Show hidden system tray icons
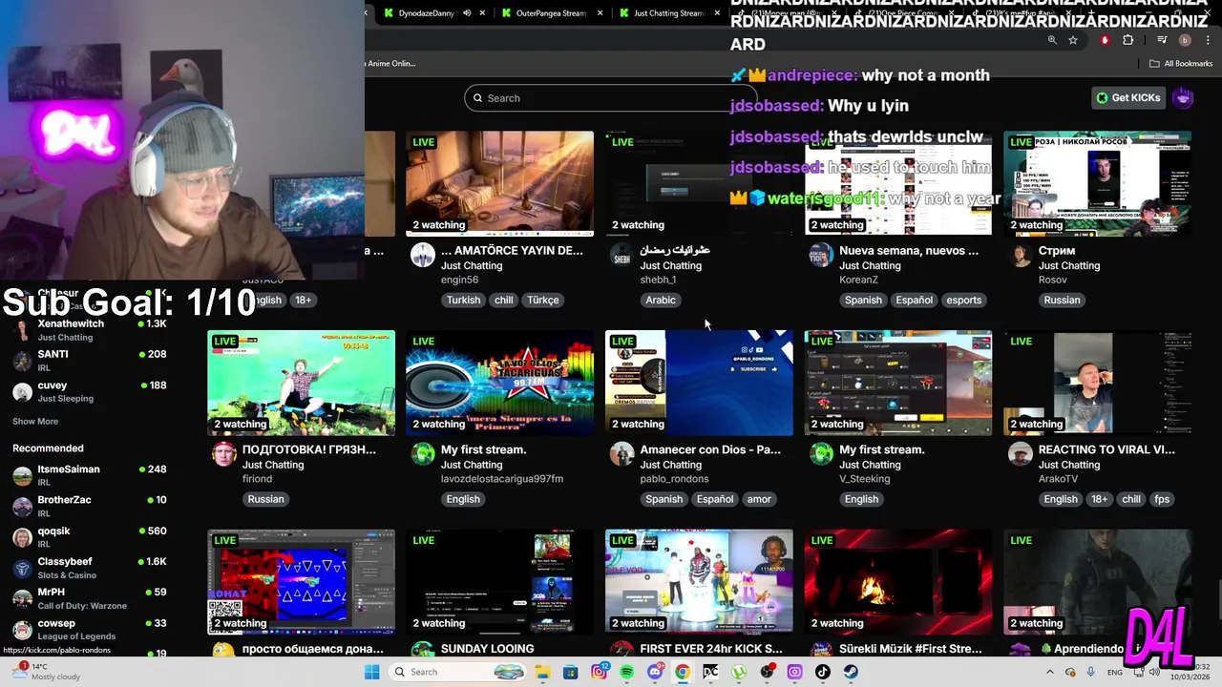This screenshot has height=687, width=1222. coord(1049,672)
